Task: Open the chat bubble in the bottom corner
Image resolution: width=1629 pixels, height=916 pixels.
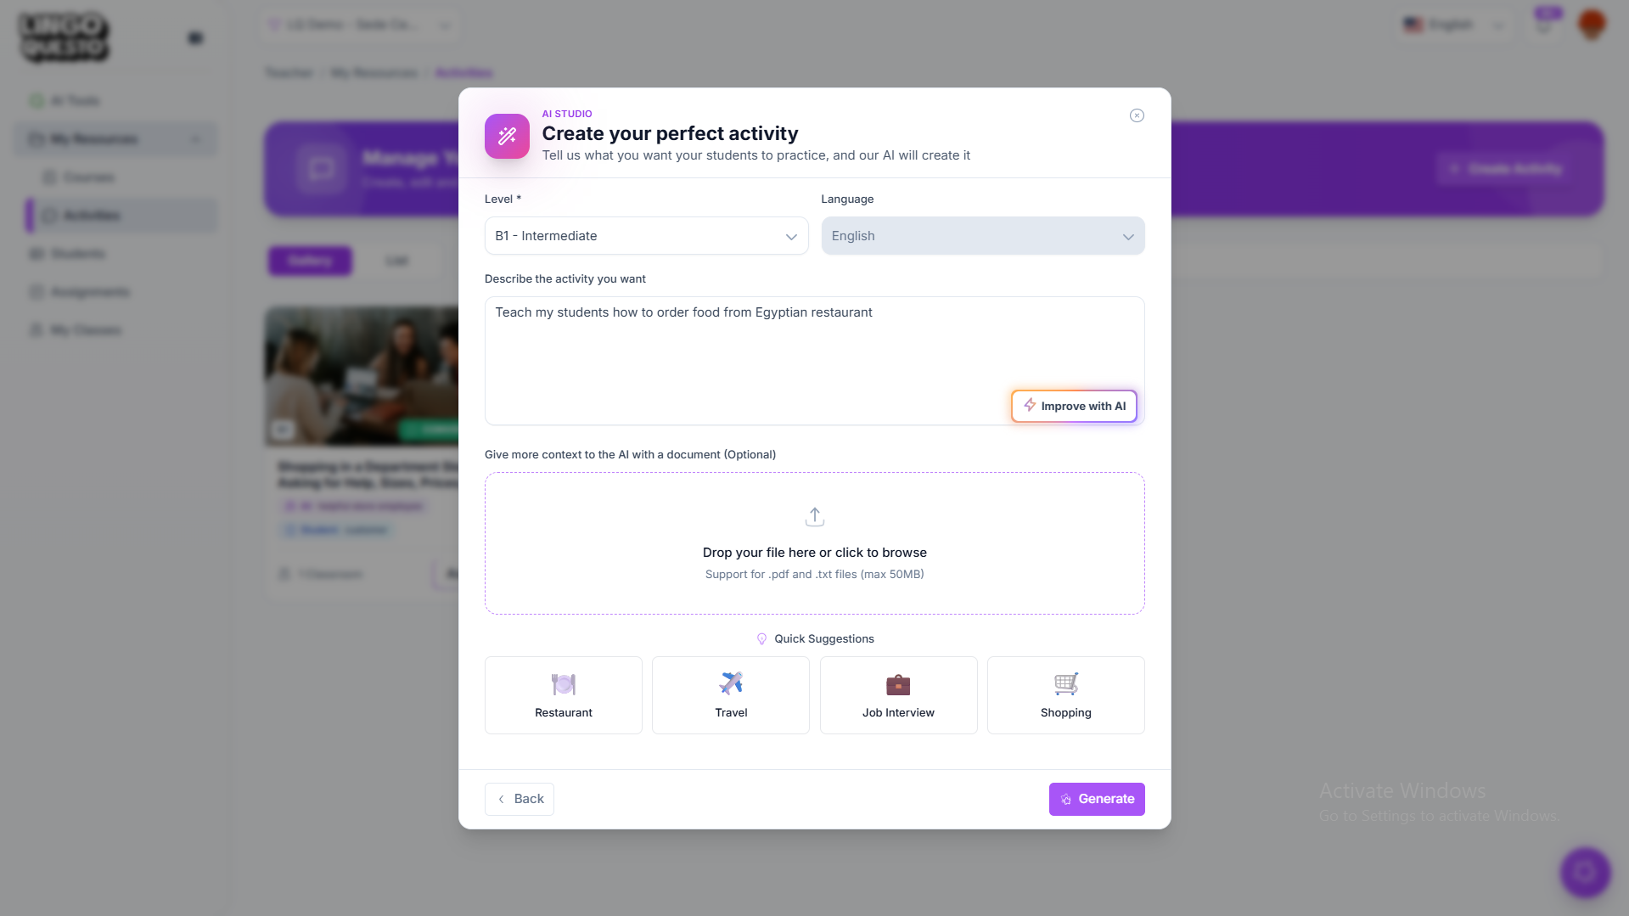Action: click(x=1585, y=872)
